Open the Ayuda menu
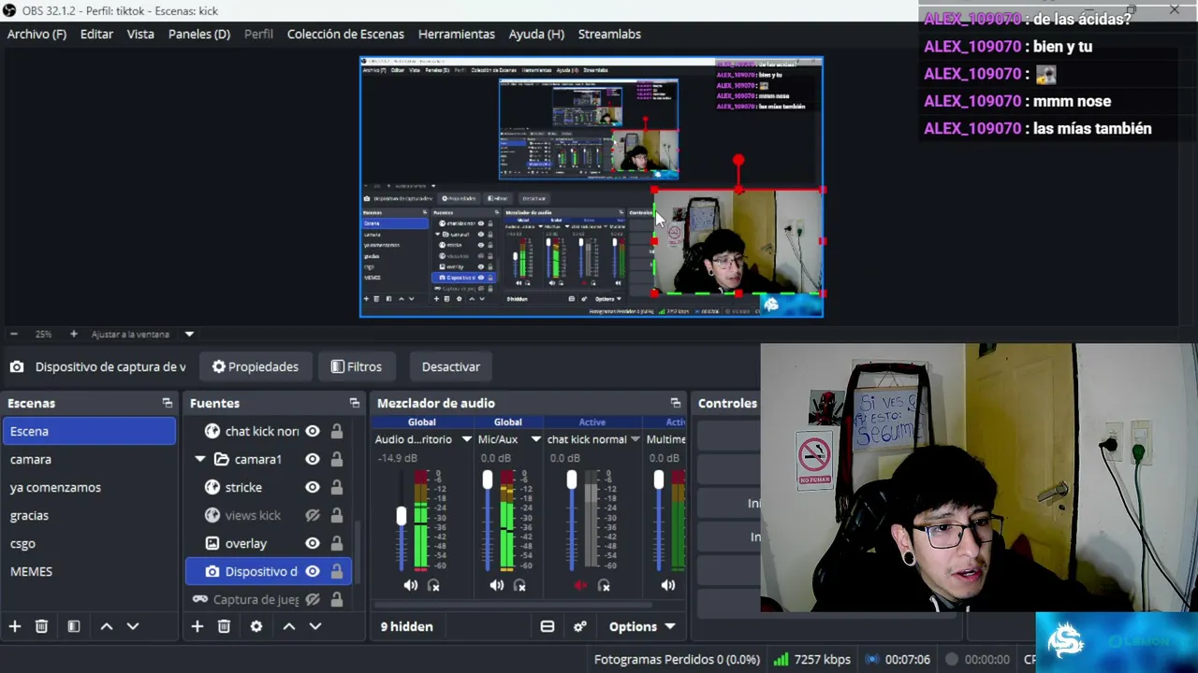 pyautogui.click(x=536, y=34)
